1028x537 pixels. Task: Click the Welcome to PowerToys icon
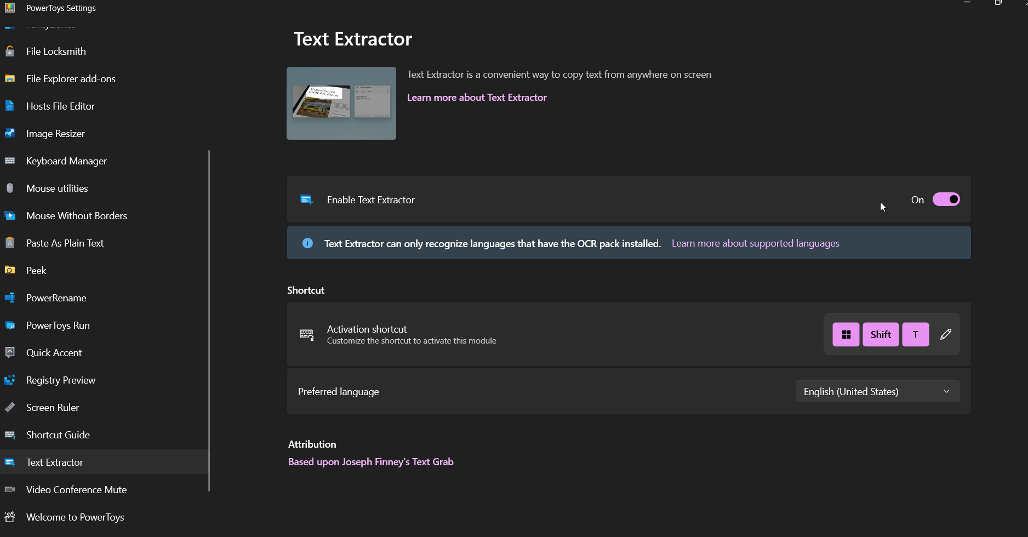[x=10, y=517]
